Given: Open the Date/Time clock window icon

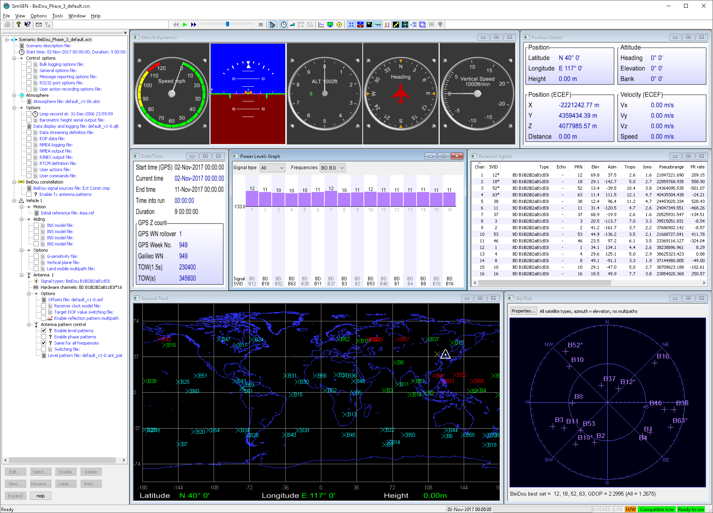Looking at the screenshot, I should pyautogui.click(x=284, y=24).
